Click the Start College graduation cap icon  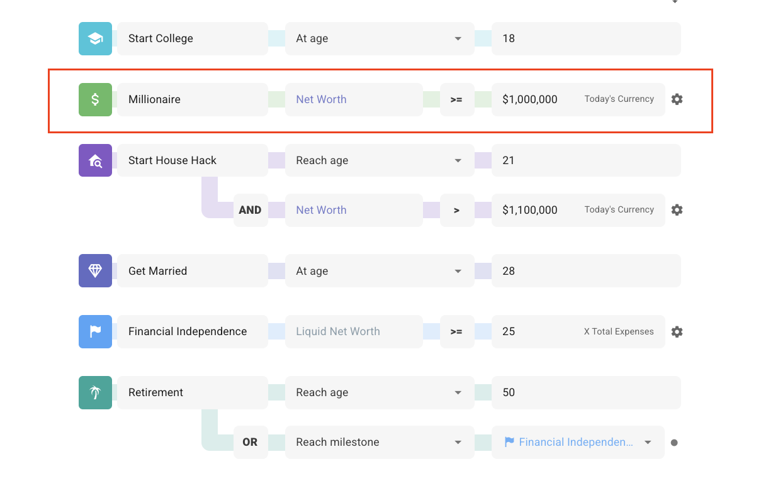[95, 38]
